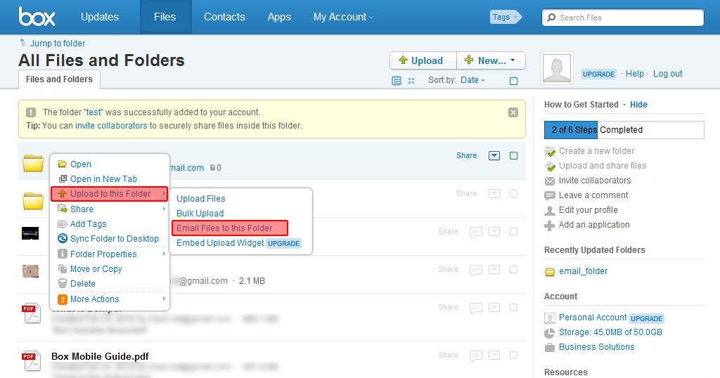Click the email_folder folder icon
The image size is (720, 378).
click(550, 272)
